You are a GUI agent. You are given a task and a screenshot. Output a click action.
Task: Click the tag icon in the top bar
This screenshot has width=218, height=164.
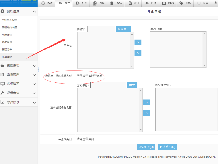coord(181,3)
